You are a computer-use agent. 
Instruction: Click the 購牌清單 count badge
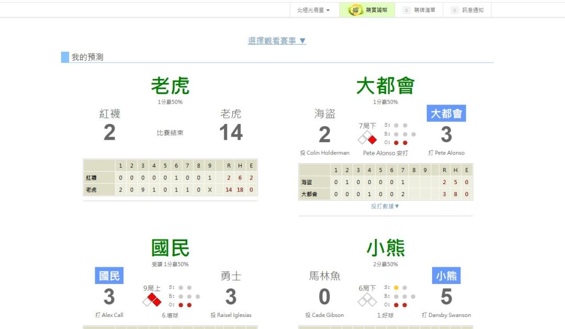click(x=406, y=10)
